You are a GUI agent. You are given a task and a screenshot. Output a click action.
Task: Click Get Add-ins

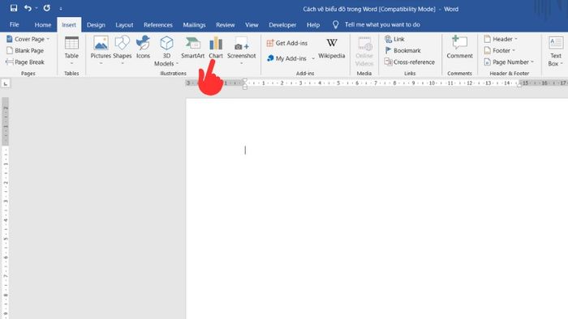pos(287,43)
